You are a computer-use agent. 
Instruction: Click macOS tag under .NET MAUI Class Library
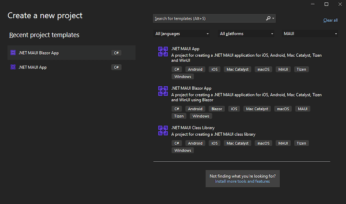[x=263, y=143]
